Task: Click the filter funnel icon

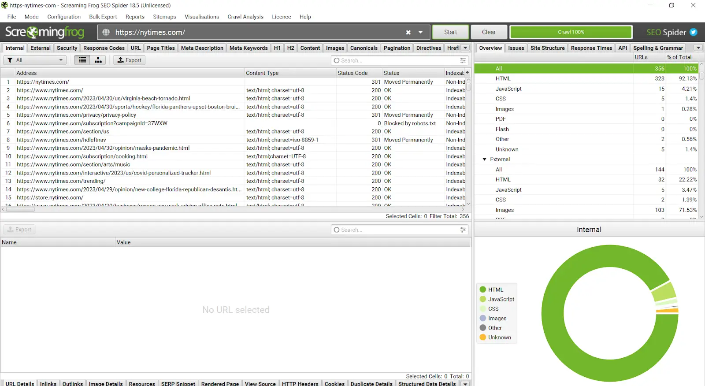Action: click(x=10, y=60)
